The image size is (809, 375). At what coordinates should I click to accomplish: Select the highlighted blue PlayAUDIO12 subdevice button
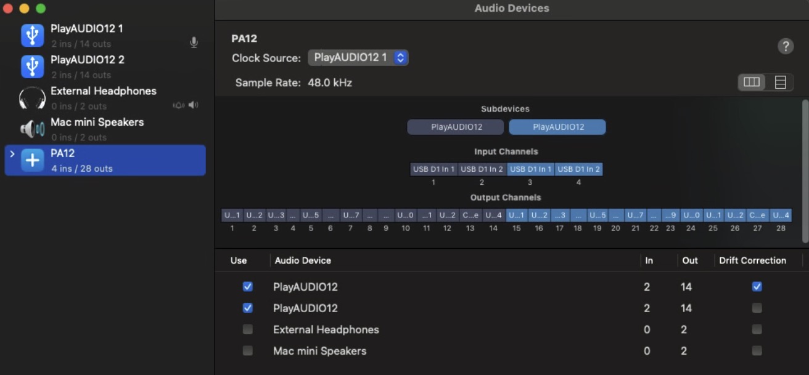(x=557, y=127)
